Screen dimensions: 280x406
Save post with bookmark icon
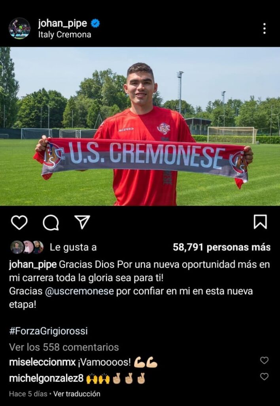(260, 222)
